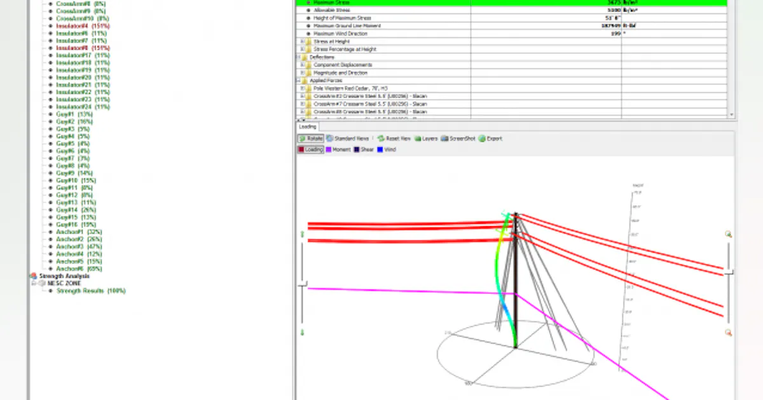Toggle the Wind display mode

click(x=387, y=150)
